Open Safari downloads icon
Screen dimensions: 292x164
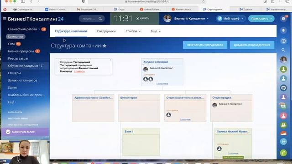(265, 1)
